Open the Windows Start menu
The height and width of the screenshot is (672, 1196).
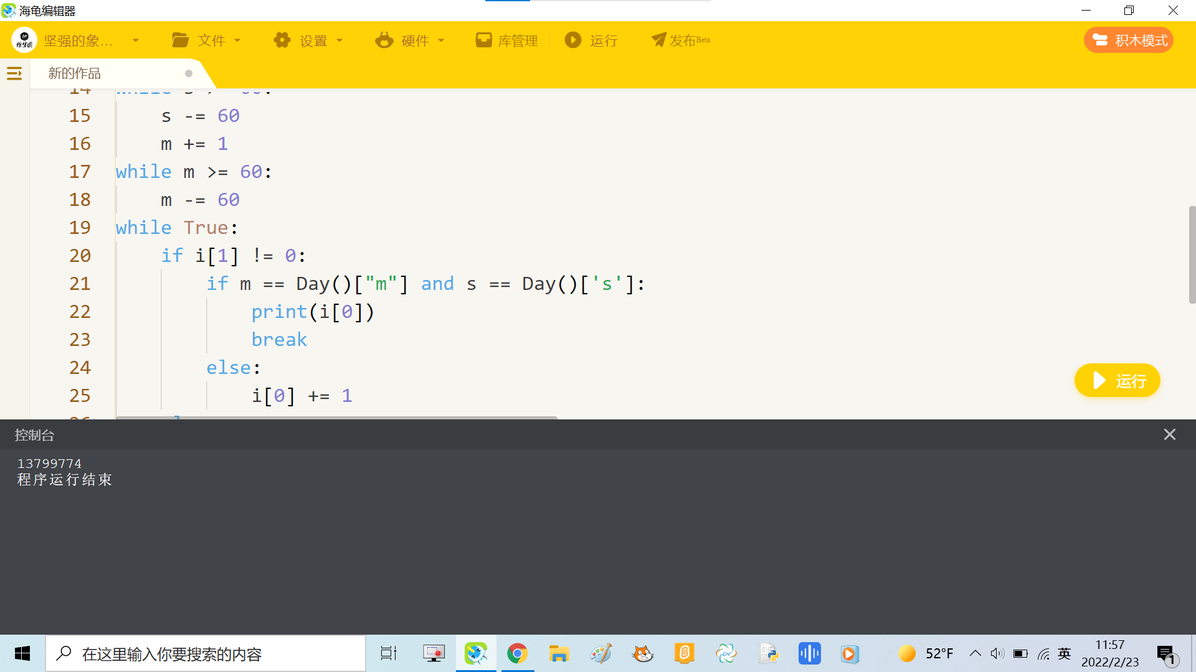(22, 653)
